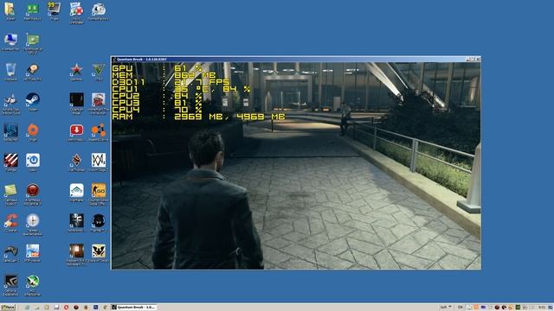Viewport: 554px width, 311px height.
Task: Open the red download-arrow shortcut
Action: (x=76, y=131)
